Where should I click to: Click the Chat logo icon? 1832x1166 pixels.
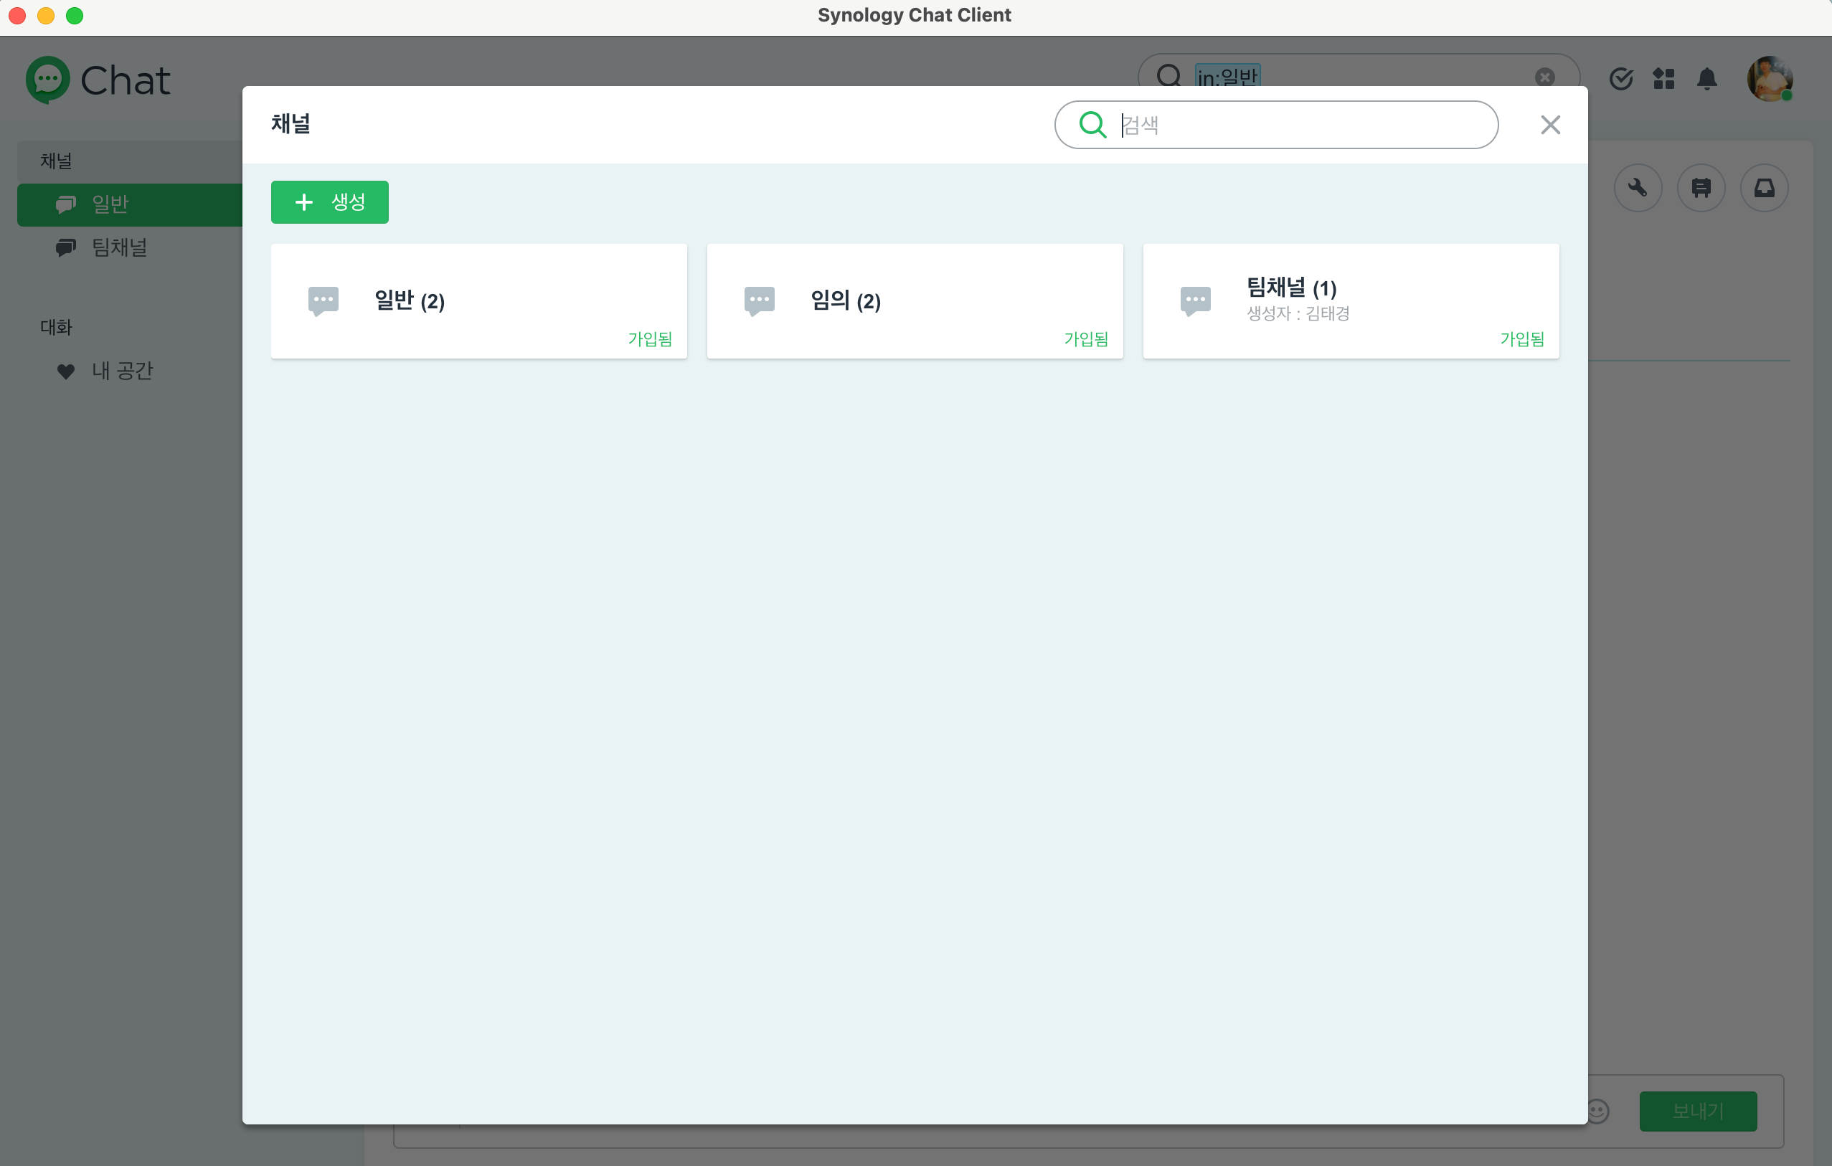tap(47, 79)
